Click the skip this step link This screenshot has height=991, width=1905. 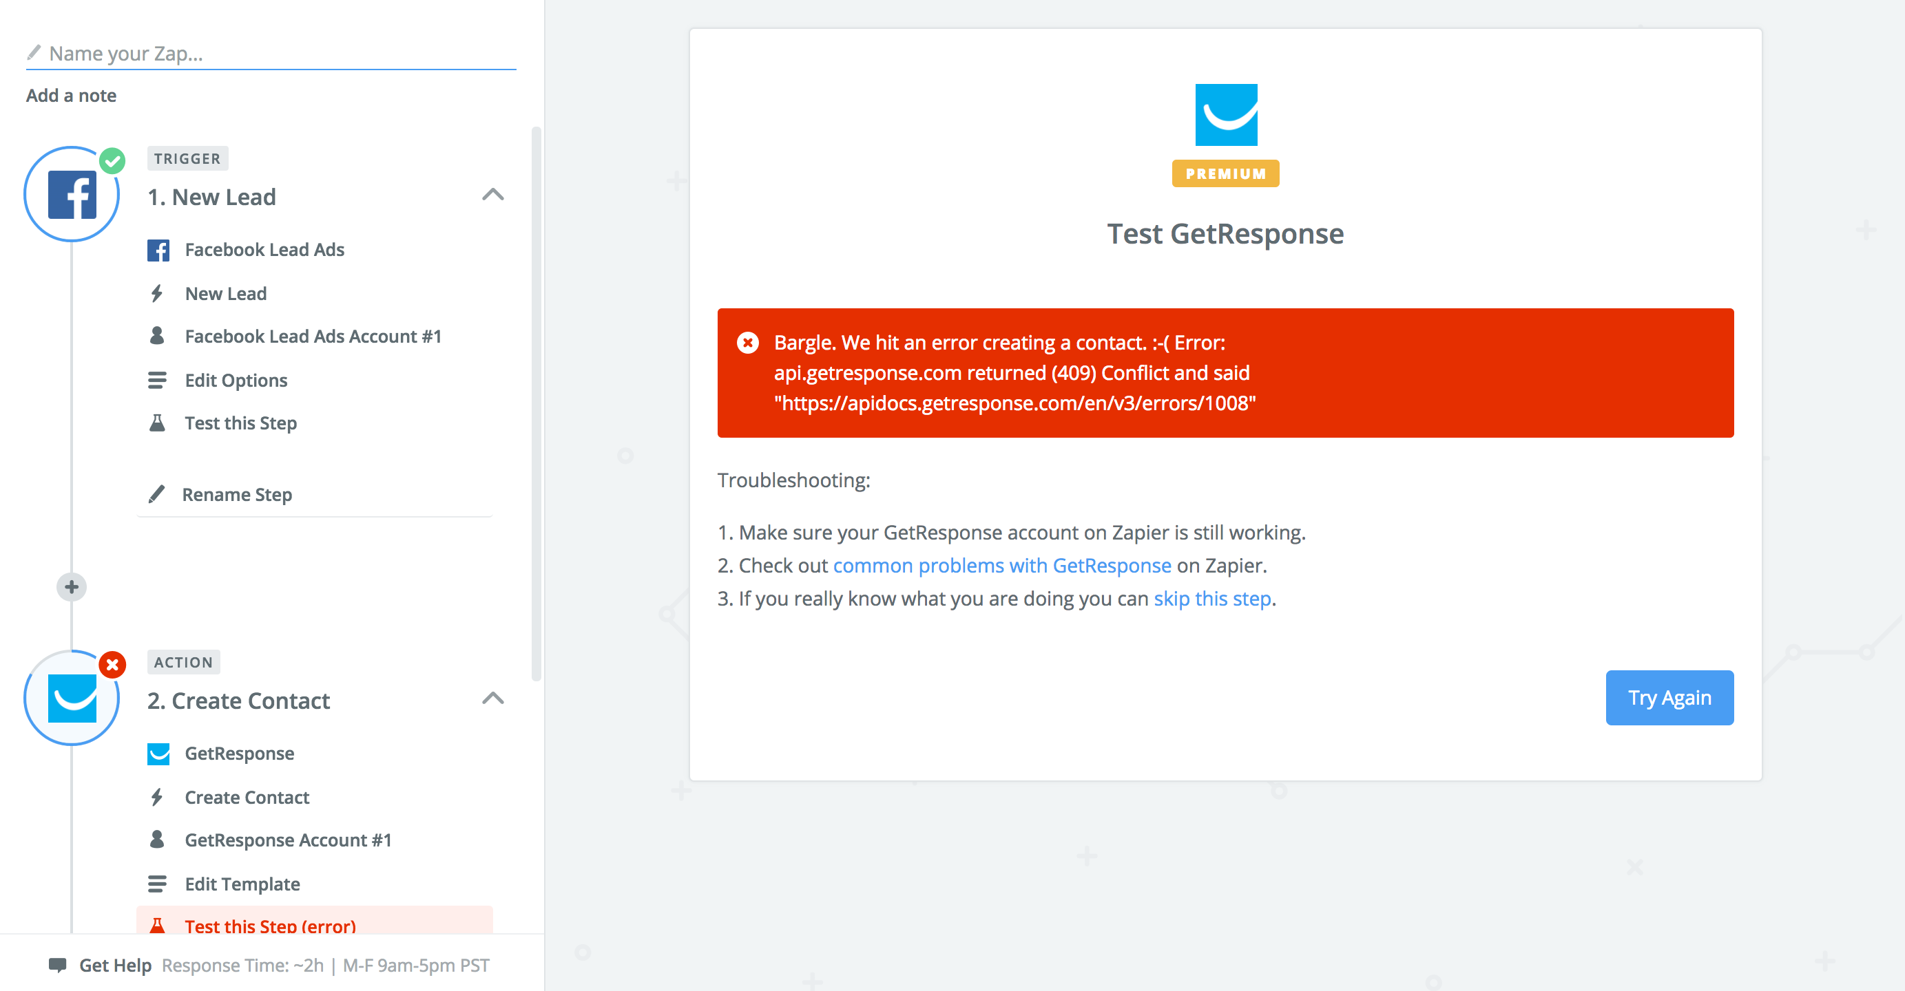click(x=1212, y=599)
